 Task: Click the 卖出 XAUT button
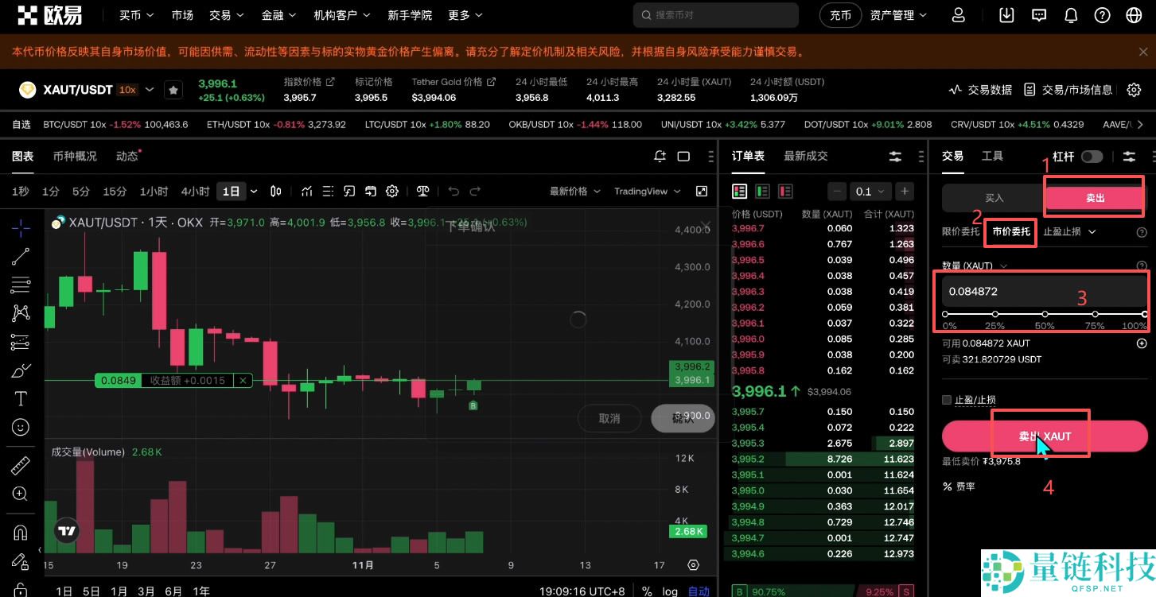click(x=1045, y=436)
